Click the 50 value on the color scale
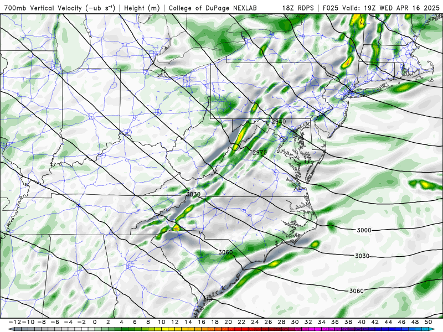Viewport: 443px width, 332px height. 428,322
